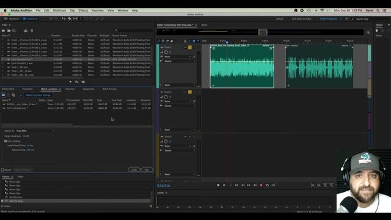Viewport: 391px width, 220px height.
Task: Select last Set Clip Gain history entry
Action: click(76, 201)
